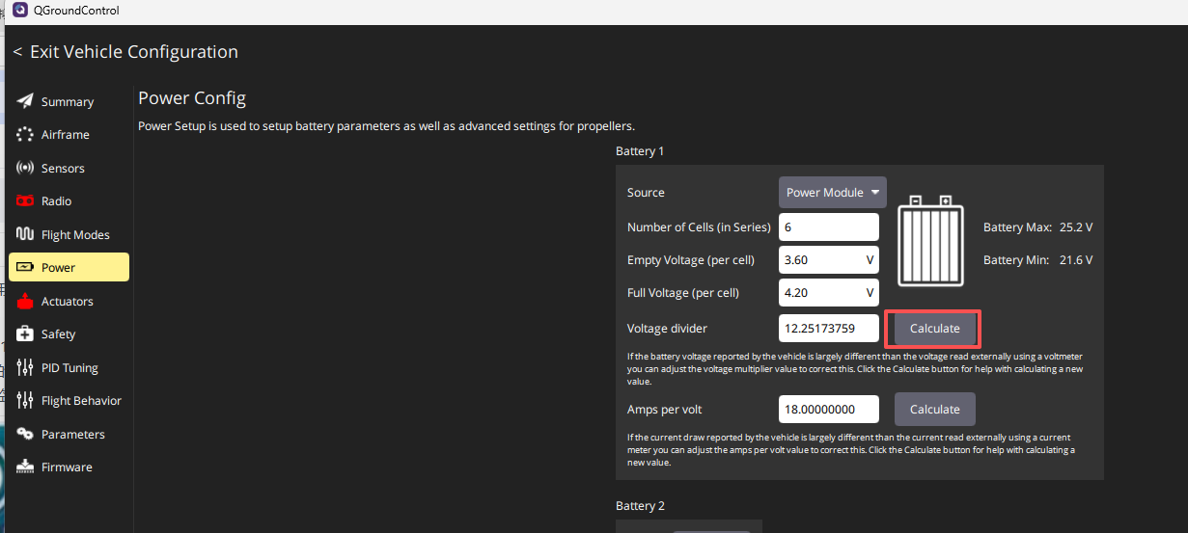Click the Firmware download chip icon
The height and width of the screenshot is (533, 1188).
click(x=25, y=466)
